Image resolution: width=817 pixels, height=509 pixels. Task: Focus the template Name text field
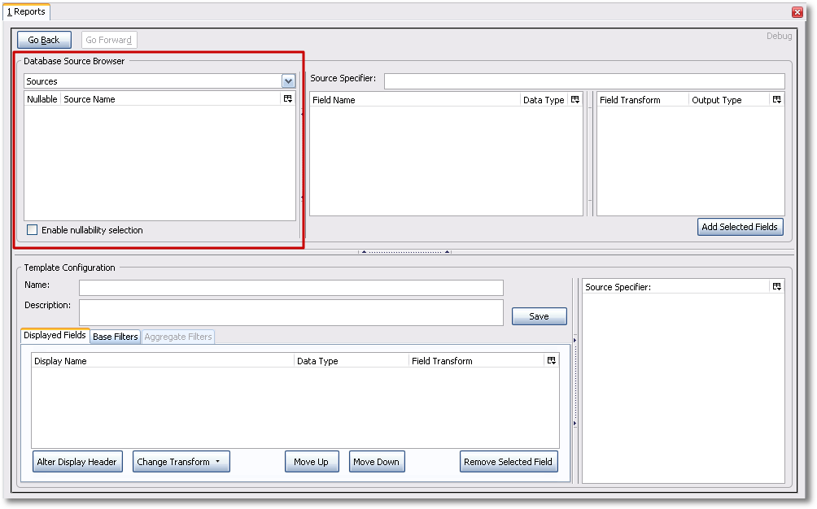[x=291, y=288]
